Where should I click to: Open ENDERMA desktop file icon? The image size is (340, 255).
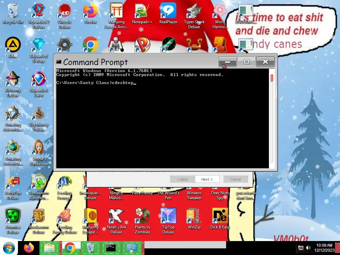pos(246,13)
